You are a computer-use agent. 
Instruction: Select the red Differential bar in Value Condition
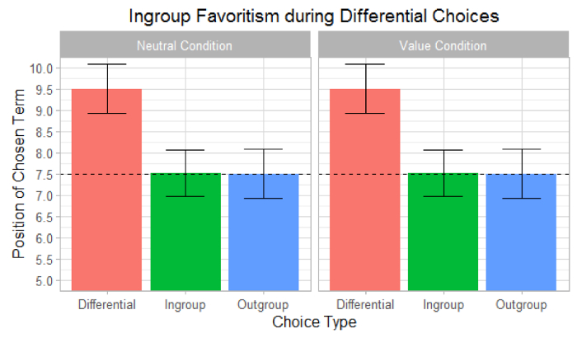tap(365, 190)
